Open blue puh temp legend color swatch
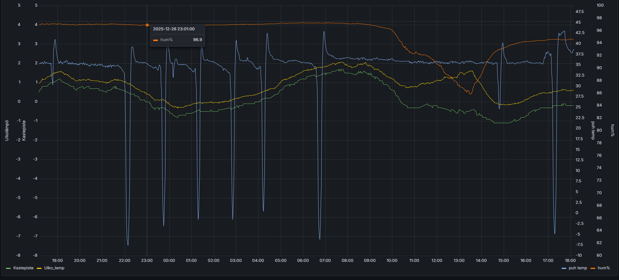Image resolution: width=619 pixels, height=280 pixels. tap(564, 268)
